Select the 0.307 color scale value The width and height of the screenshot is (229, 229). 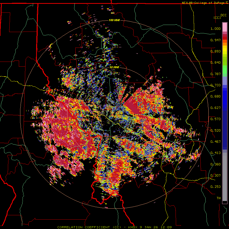pyautogui.click(x=216, y=176)
